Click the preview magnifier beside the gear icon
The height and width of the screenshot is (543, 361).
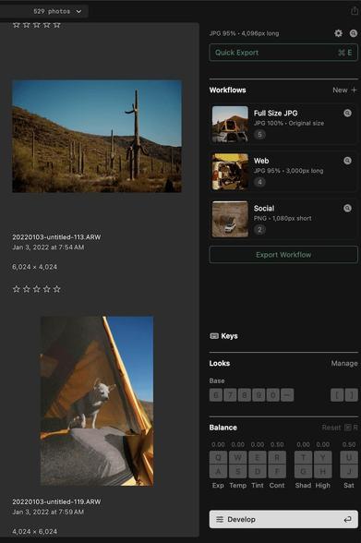click(x=354, y=33)
